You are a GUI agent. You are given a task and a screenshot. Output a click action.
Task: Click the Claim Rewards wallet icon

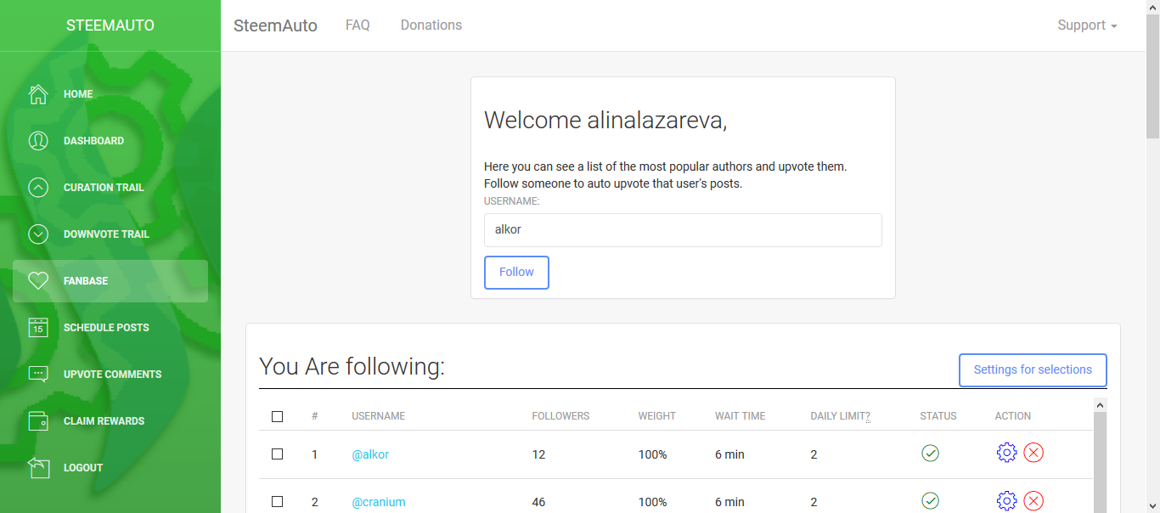tap(38, 421)
